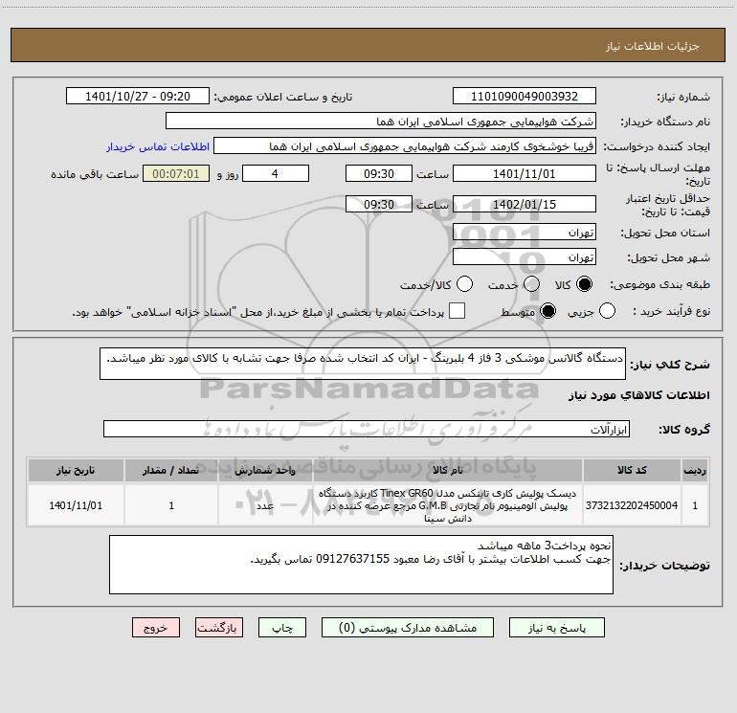This screenshot has height=713, width=737.
Task: Select the متوسط purchase type radio
Action: click(547, 311)
